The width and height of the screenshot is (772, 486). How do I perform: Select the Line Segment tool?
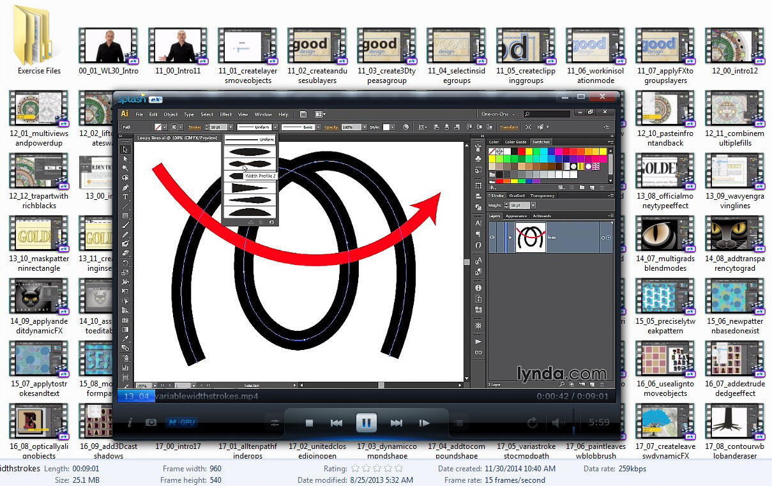126,206
